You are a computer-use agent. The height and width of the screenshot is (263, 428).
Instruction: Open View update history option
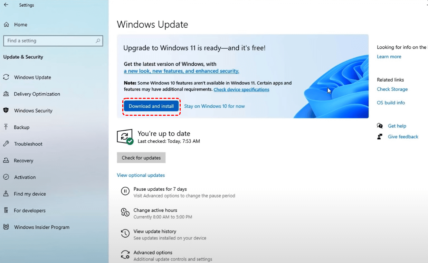click(x=155, y=231)
